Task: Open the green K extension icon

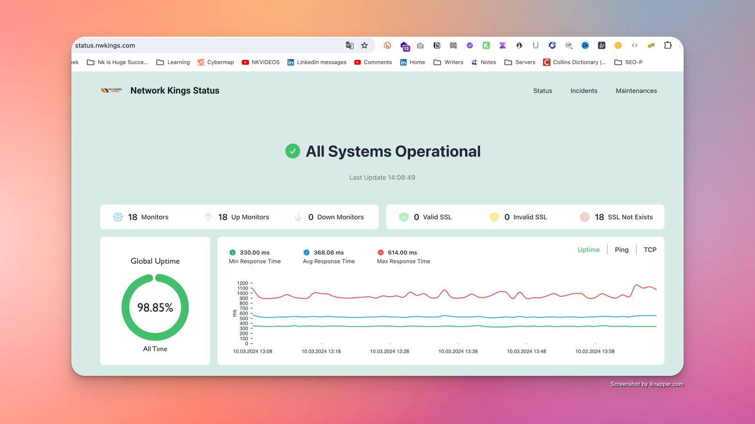Action: [x=486, y=45]
